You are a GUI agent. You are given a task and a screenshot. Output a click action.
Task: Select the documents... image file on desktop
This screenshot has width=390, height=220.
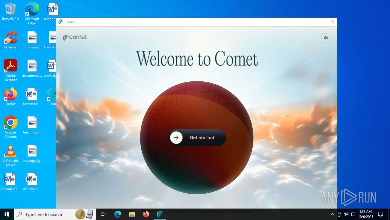(32, 68)
